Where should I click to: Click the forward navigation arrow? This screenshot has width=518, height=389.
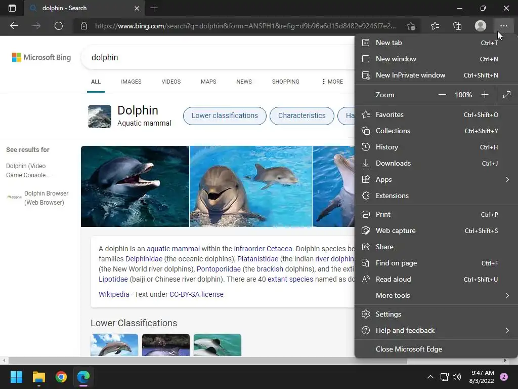36,26
